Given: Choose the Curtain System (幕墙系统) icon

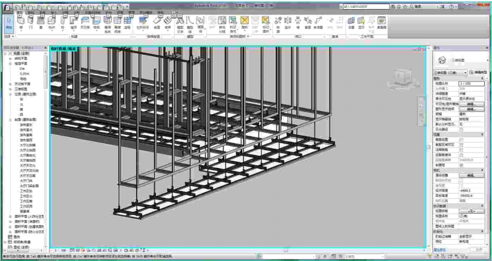Looking at the screenshot, I should pyautogui.click(x=107, y=20).
